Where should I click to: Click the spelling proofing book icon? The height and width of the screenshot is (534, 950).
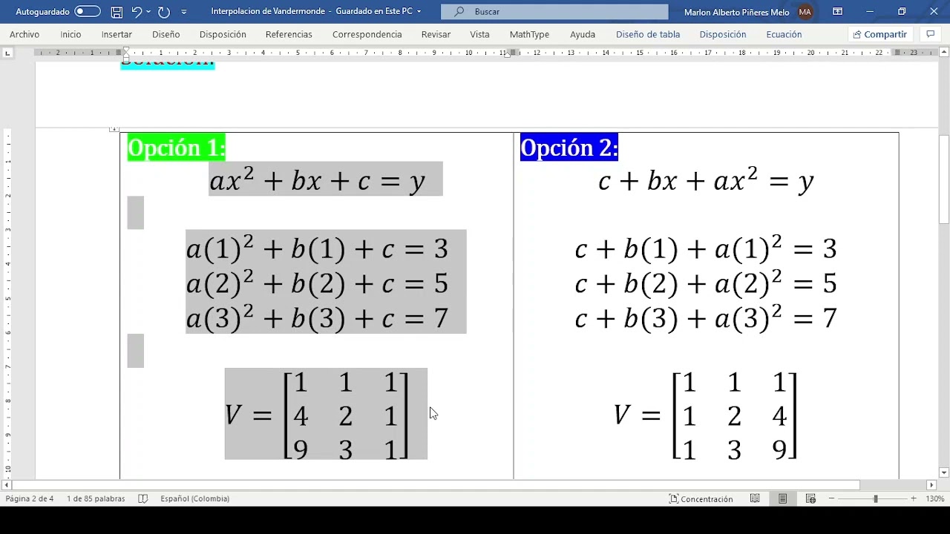tap(143, 498)
